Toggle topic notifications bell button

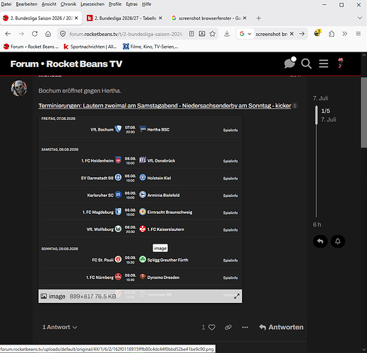click(337, 241)
